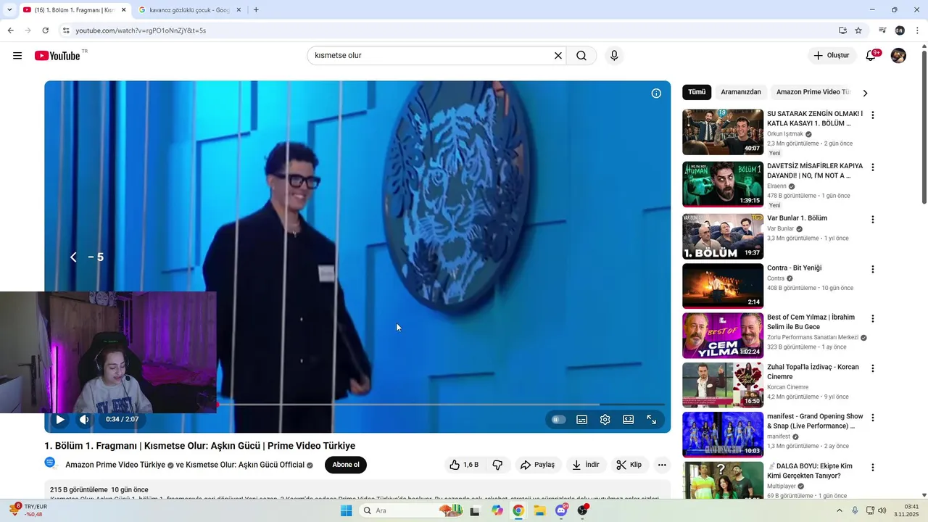
Task: Open the SU SATARAK ZENGİN OLMAK video thumbnail
Action: pyautogui.click(x=723, y=132)
